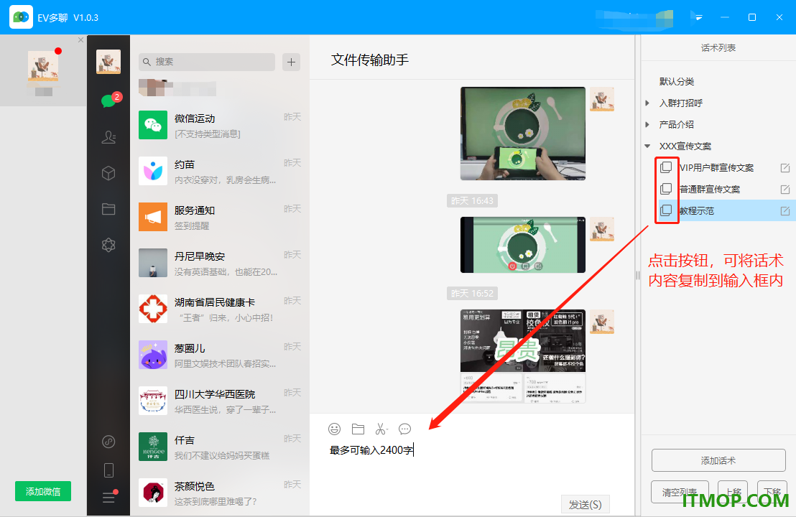Click the 上移 button
Screen dimensions: 796x517
pos(733,492)
